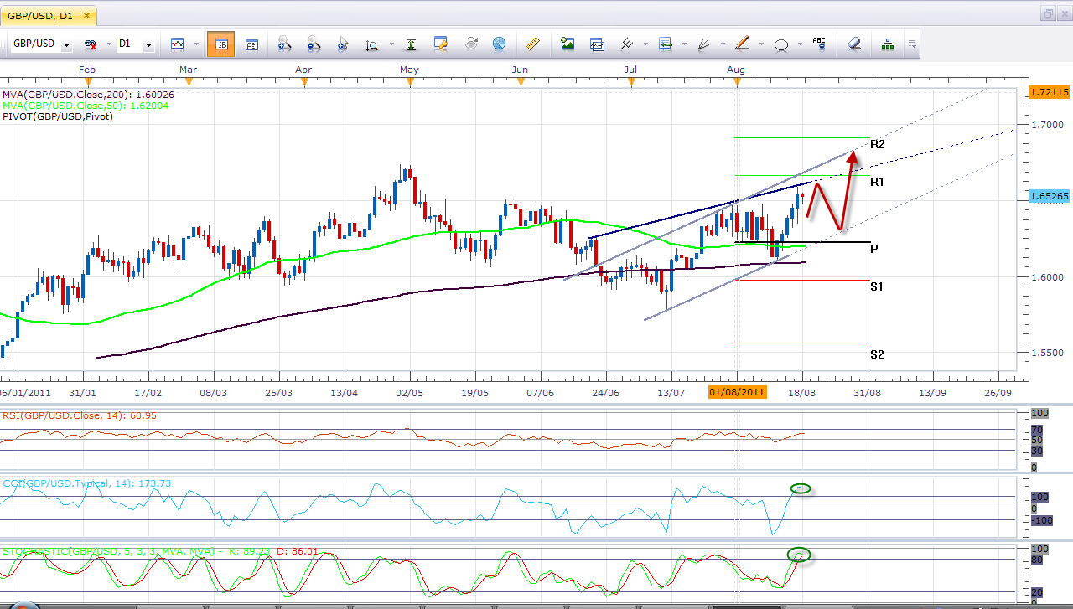Click the restore window button at top right
This screenshot has width=1073, height=609.
(x=1048, y=14)
